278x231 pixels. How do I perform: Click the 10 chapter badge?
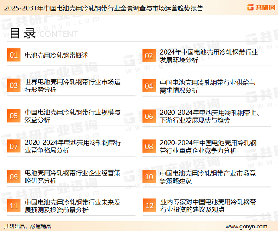point(149,177)
